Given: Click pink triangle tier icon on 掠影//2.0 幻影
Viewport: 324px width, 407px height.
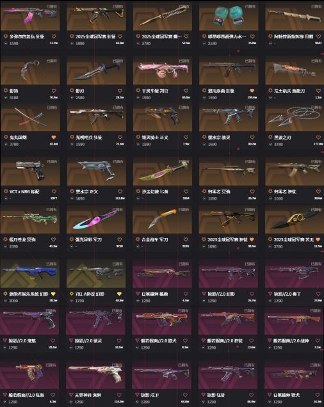Looking at the screenshot, I should click(204, 294).
